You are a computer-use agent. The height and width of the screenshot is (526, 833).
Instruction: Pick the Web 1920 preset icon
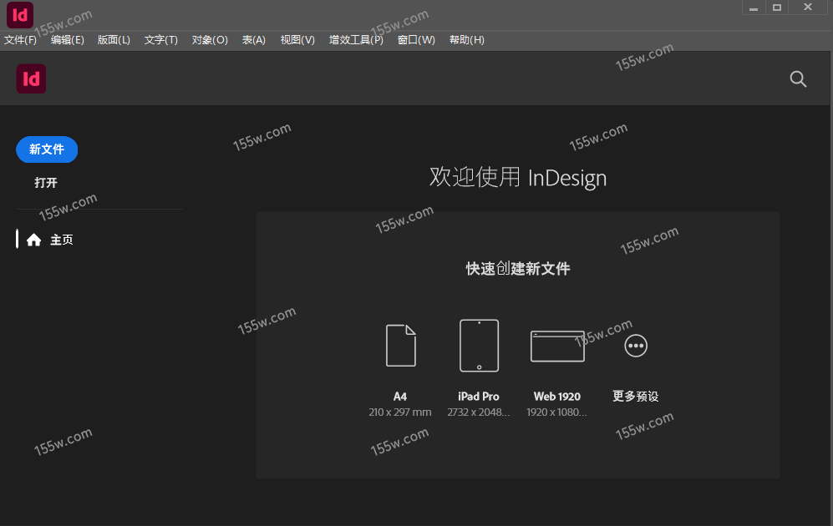[557, 345]
